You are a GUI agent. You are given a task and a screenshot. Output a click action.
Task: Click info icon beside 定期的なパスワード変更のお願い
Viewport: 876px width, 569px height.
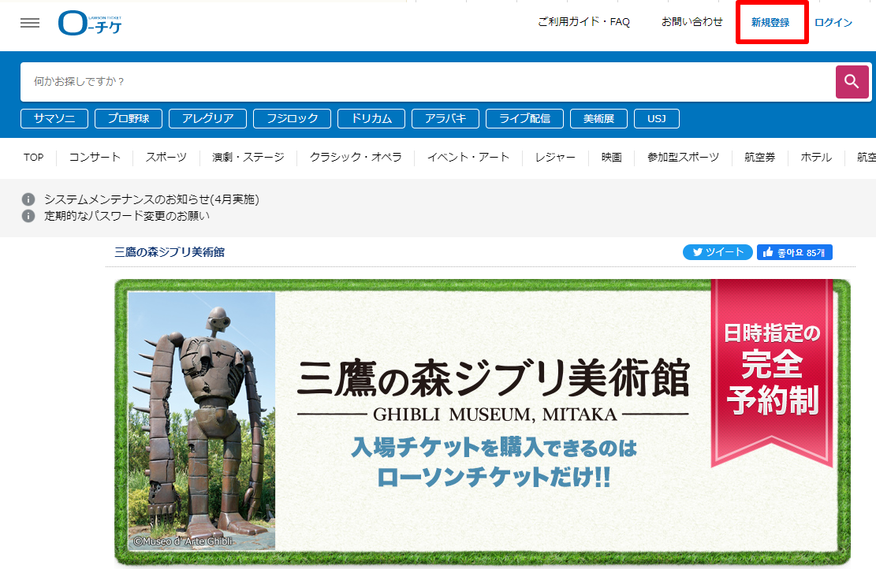click(28, 215)
